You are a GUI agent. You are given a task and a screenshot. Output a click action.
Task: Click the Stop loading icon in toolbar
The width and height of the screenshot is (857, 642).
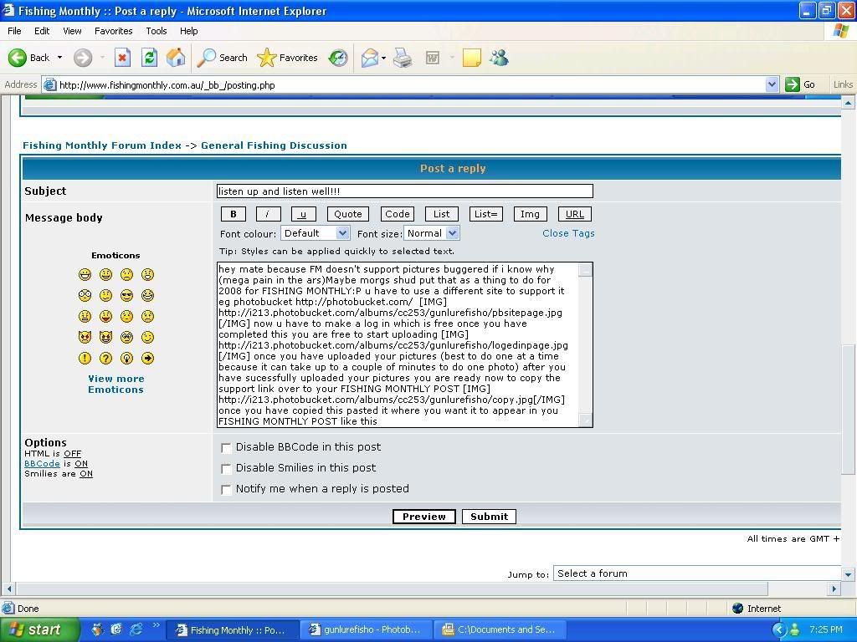click(x=122, y=58)
